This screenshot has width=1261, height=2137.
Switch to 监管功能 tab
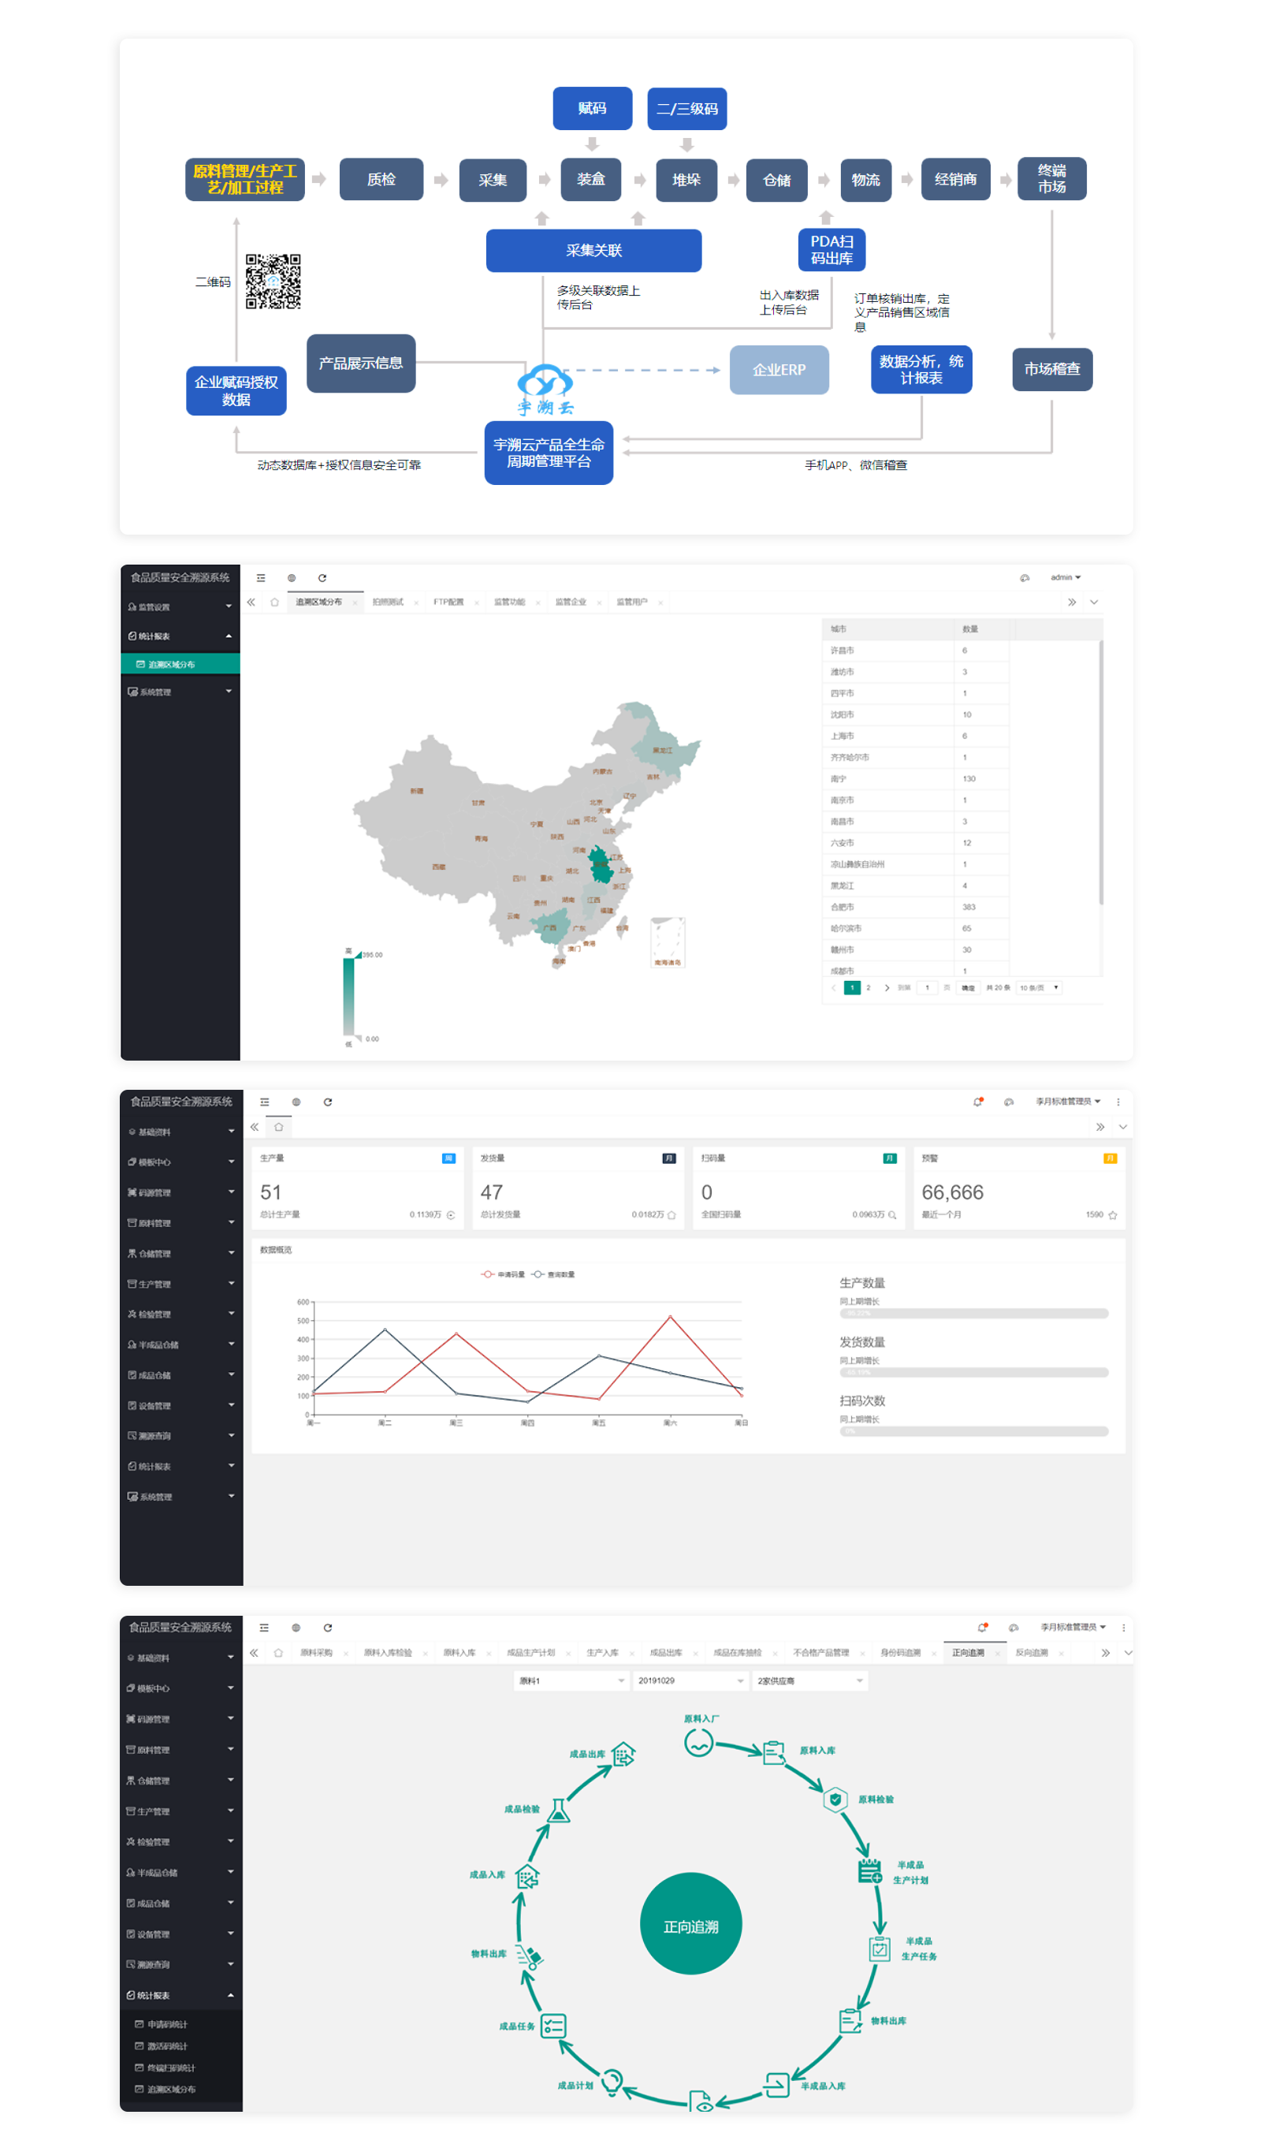tap(510, 602)
